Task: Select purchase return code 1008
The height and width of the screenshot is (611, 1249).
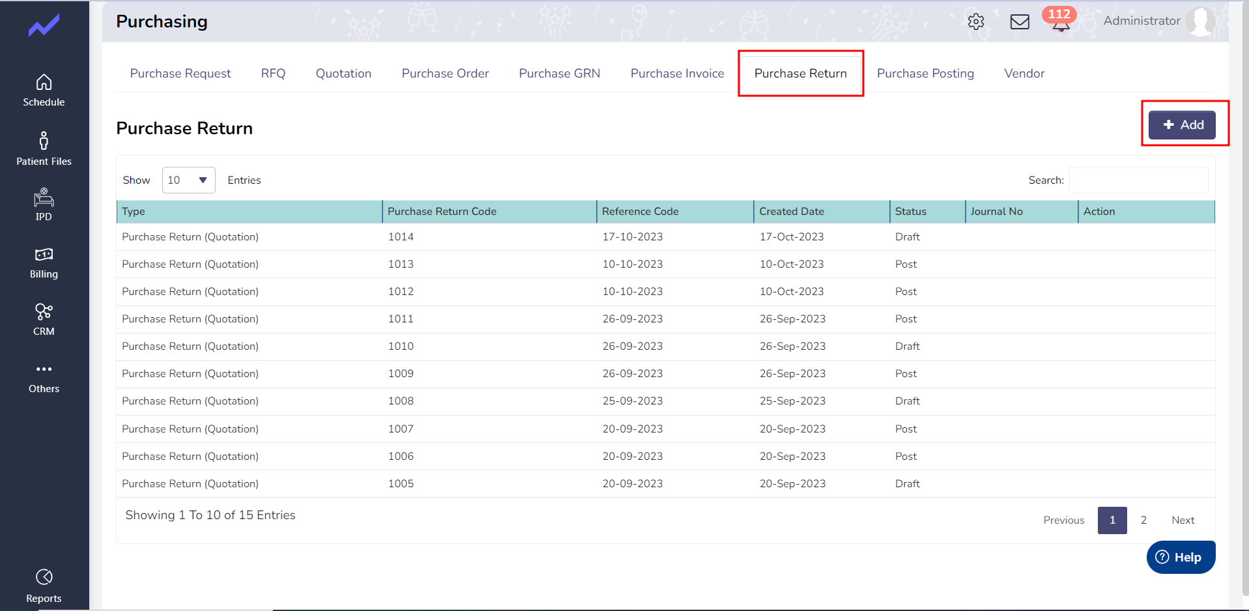Action: tap(401, 401)
